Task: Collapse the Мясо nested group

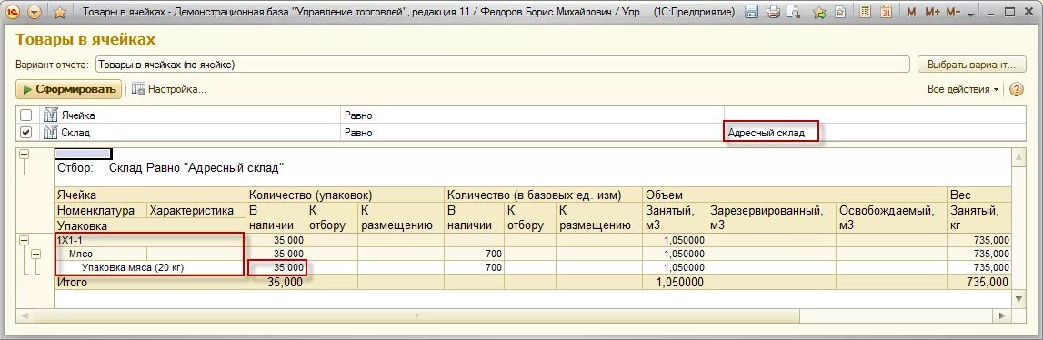Action: (36, 254)
